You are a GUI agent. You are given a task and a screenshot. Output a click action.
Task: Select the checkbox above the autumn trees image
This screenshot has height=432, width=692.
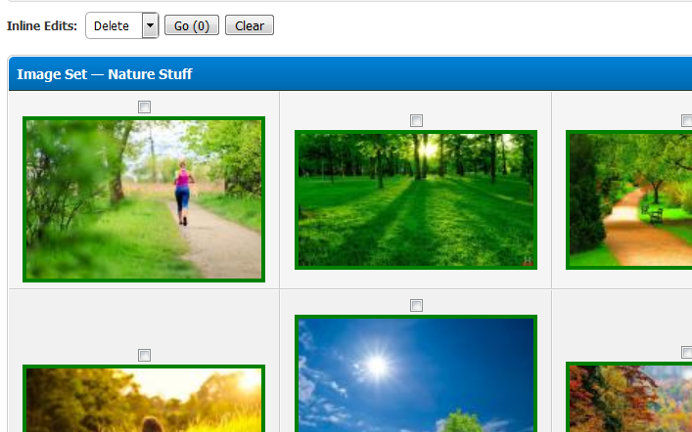[x=687, y=352]
